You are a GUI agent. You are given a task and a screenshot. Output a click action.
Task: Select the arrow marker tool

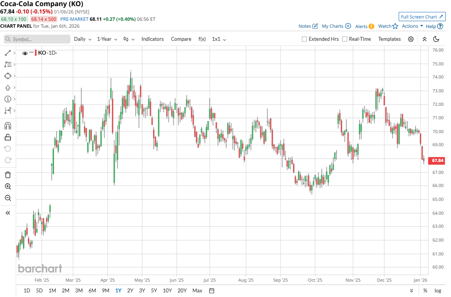[x=8, y=87]
